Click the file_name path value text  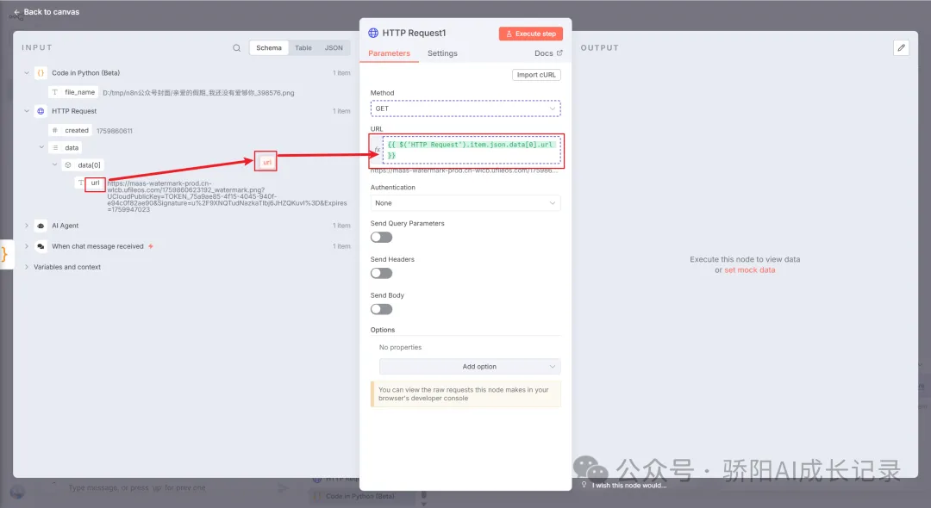coord(198,93)
